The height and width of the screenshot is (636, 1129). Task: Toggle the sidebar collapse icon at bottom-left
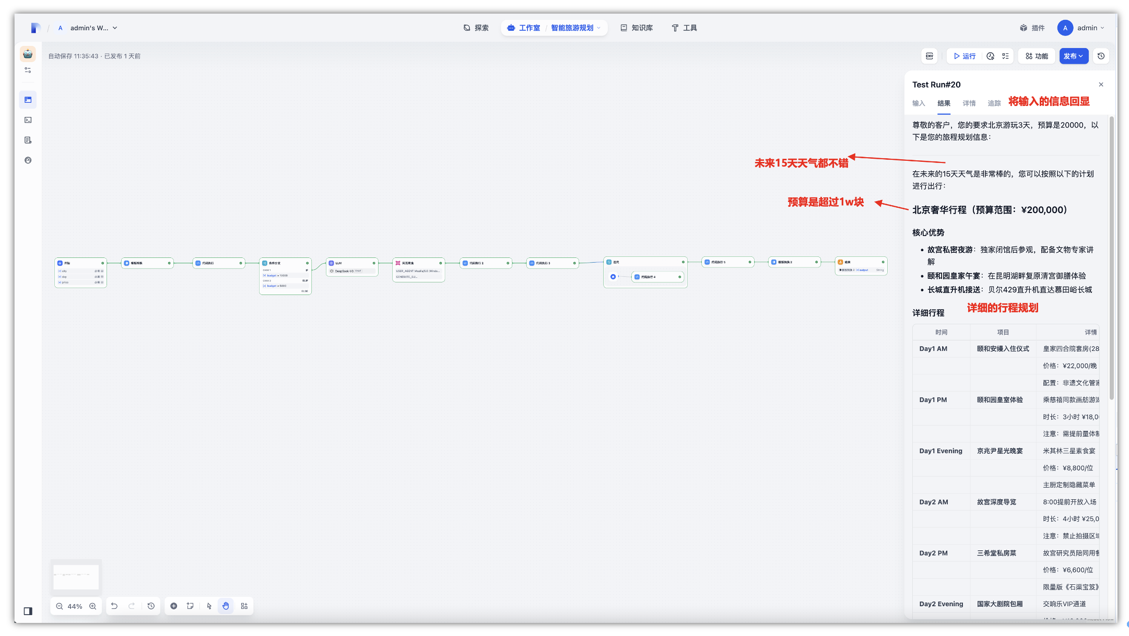pyautogui.click(x=28, y=611)
